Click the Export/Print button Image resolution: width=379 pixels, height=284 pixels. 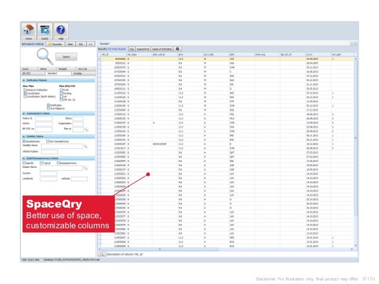coord(143,49)
